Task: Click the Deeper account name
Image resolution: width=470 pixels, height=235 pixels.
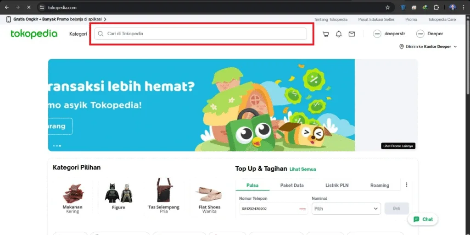Action: pos(435,34)
